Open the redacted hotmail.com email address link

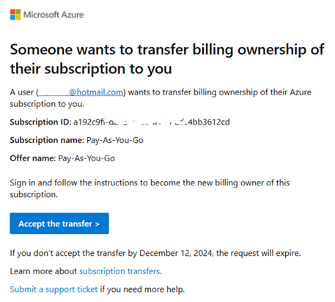click(x=81, y=92)
